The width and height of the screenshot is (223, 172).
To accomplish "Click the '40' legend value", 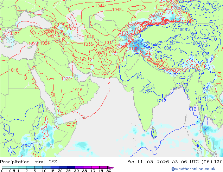I will (93, 171).
